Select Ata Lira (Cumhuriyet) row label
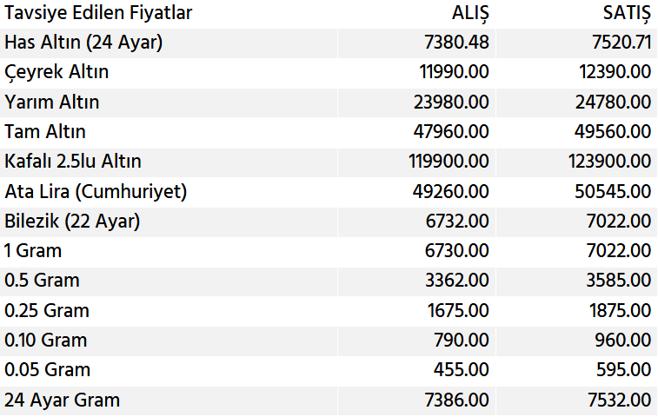The height and width of the screenshot is (417, 658). (96, 191)
